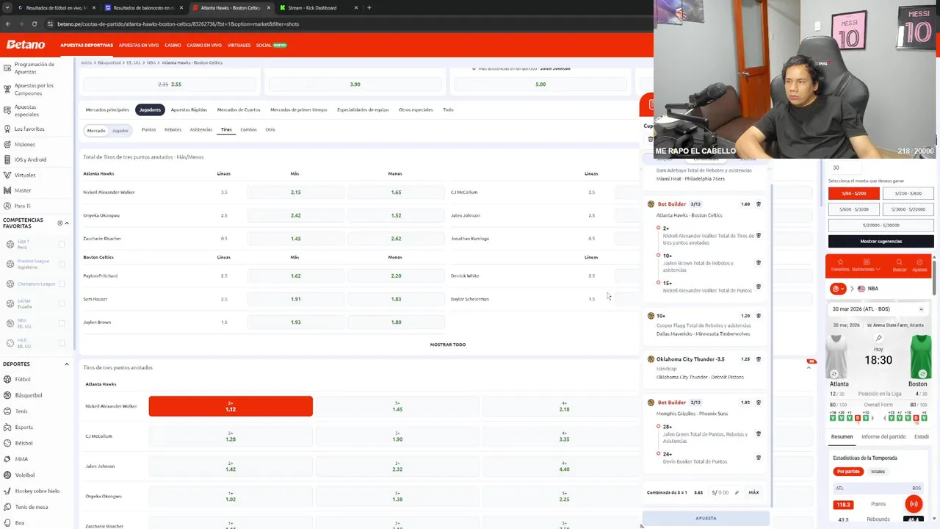Screen dimensions: 940x529
Task: Switch to the Asistencias filter
Action: tap(201, 130)
